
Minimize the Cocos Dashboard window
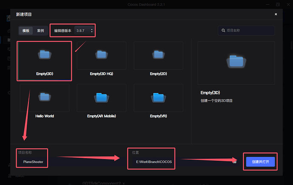(268, 5)
